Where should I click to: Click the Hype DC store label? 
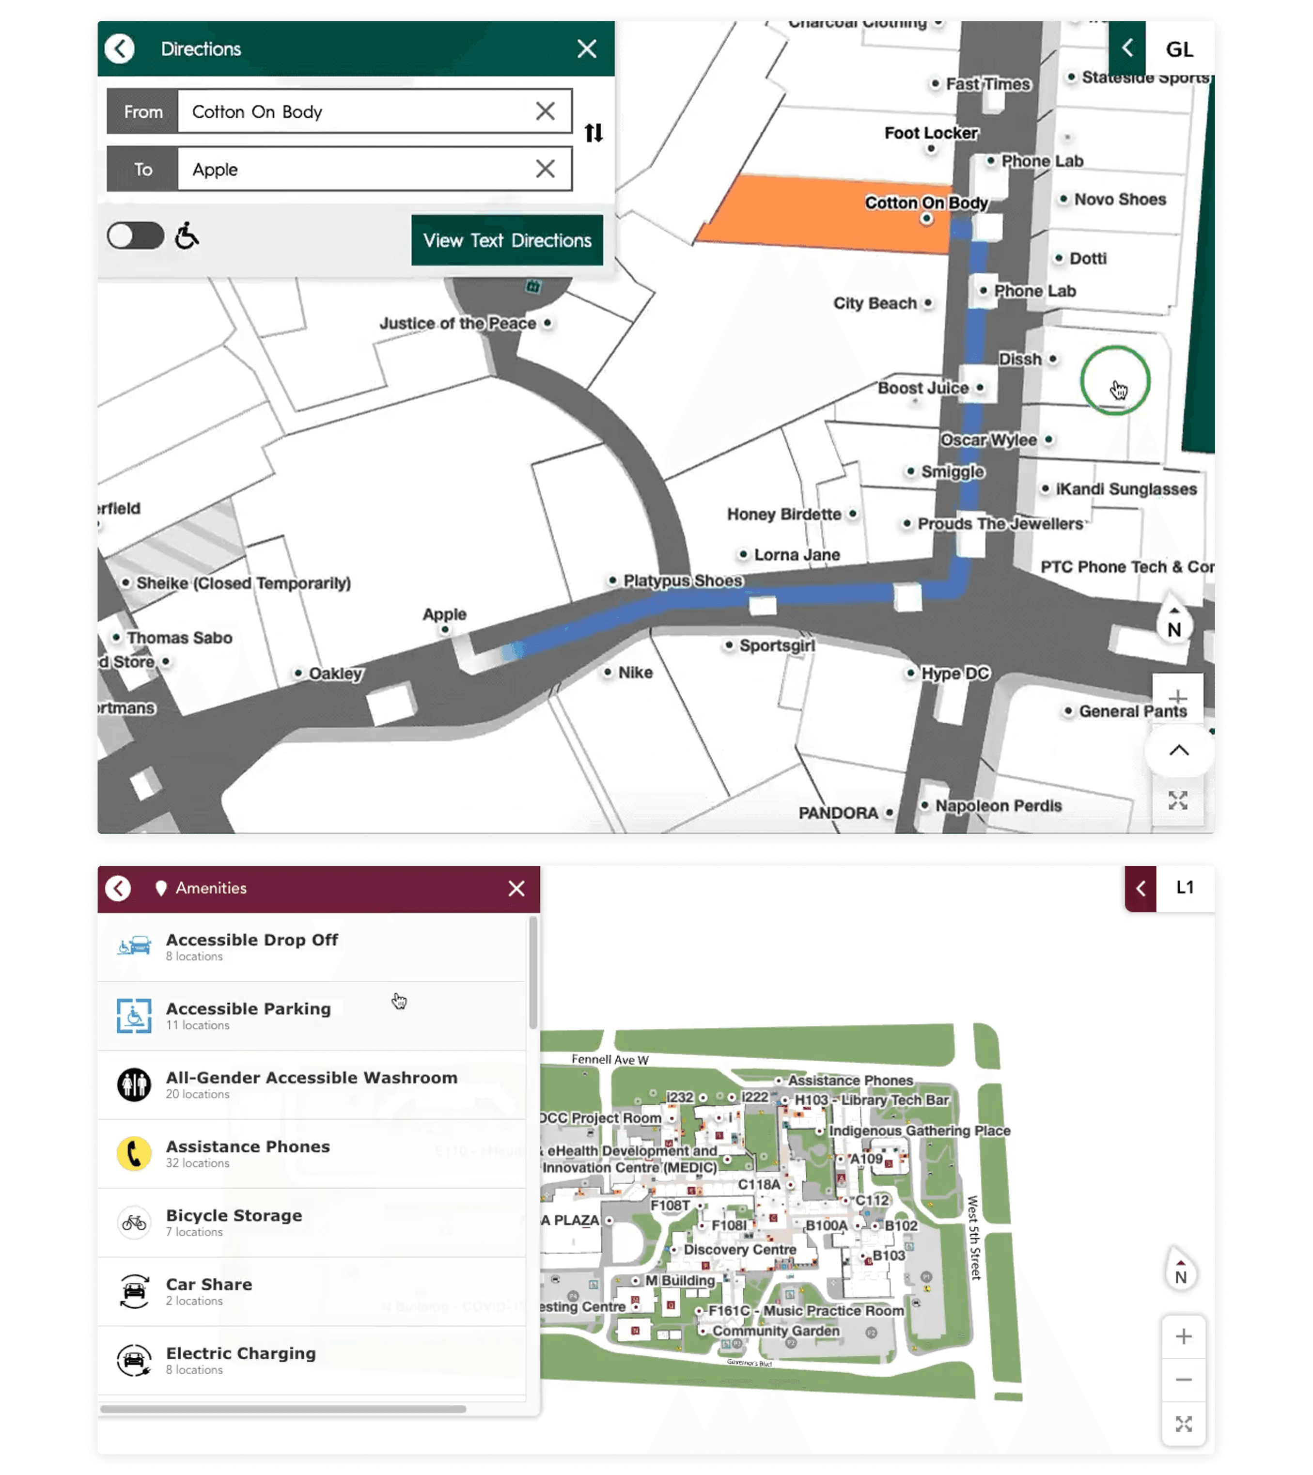pos(955,673)
